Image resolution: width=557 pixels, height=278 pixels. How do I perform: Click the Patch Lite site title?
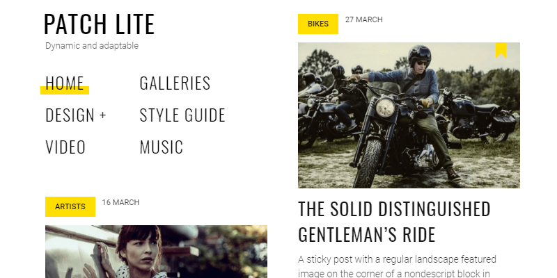99,24
